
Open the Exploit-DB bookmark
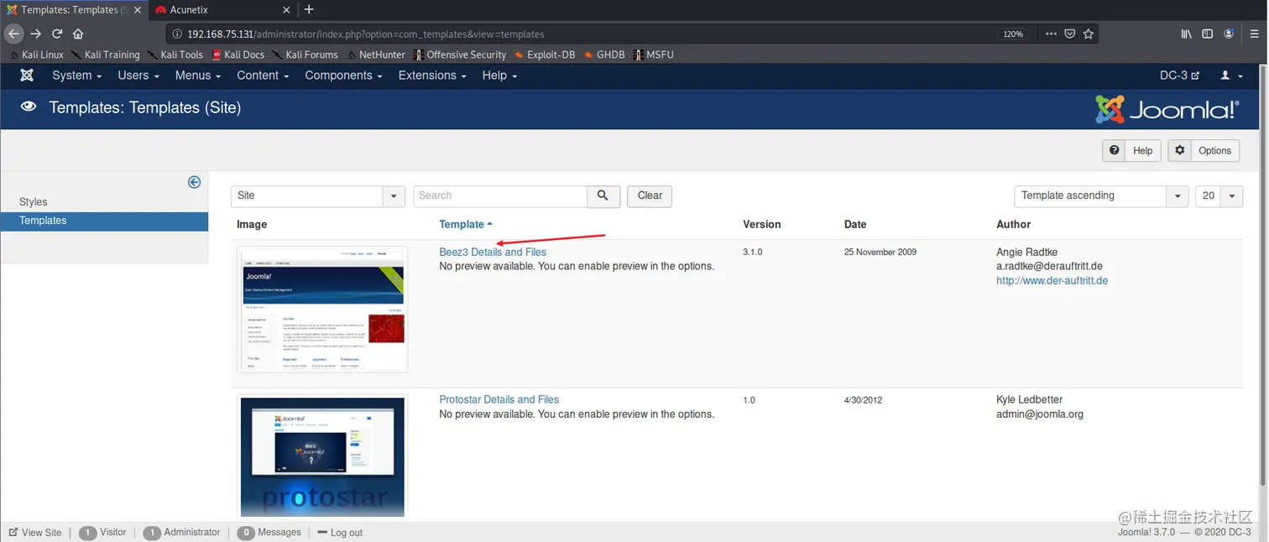point(545,55)
